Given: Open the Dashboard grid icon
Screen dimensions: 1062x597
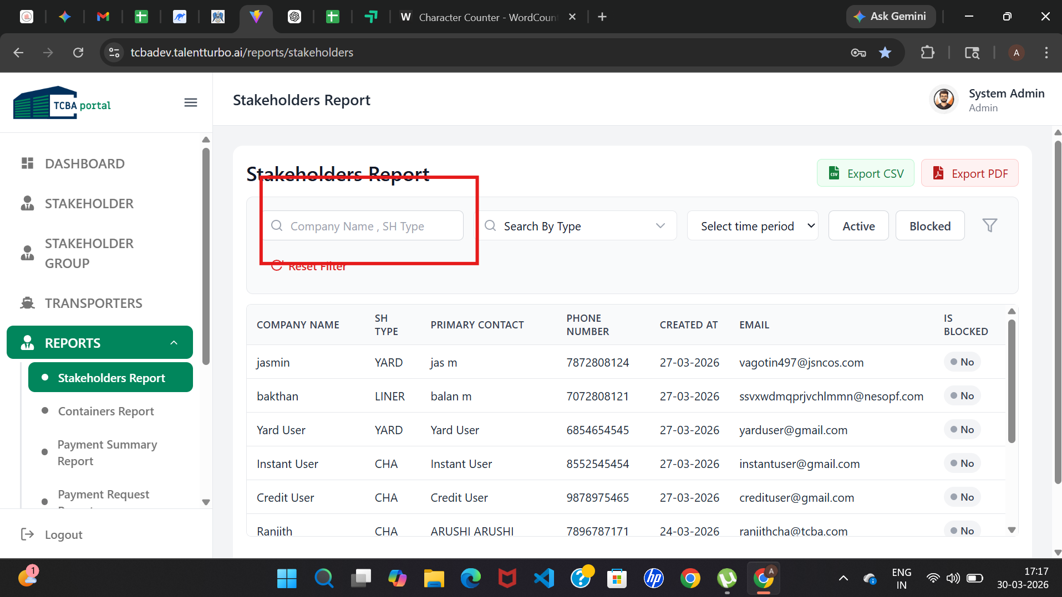Looking at the screenshot, I should [x=27, y=163].
